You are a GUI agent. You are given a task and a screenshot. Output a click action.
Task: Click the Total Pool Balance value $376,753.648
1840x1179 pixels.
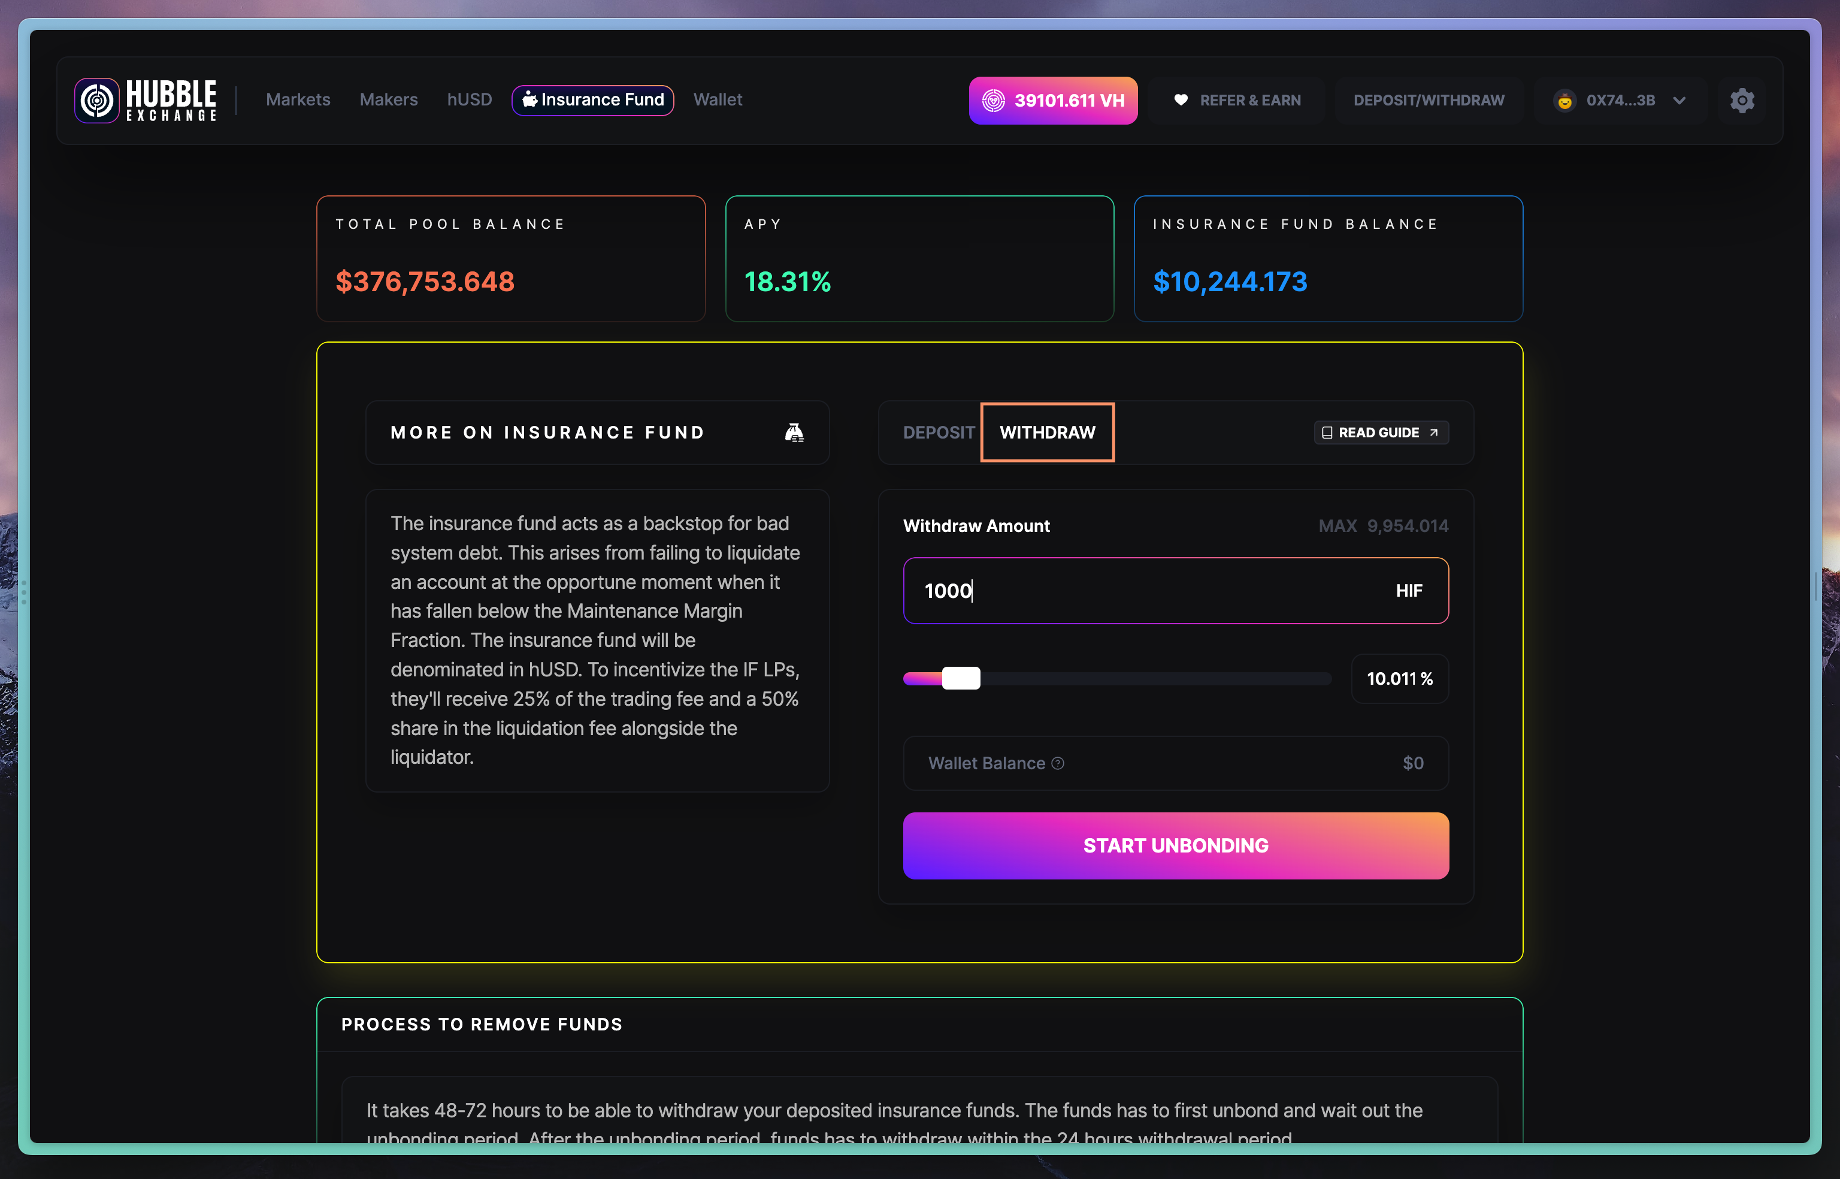click(425, 282)
